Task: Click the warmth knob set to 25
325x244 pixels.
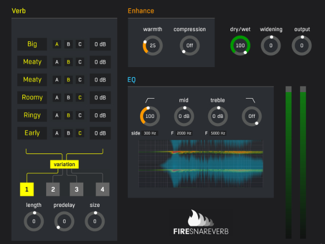Action: [152, 45]
